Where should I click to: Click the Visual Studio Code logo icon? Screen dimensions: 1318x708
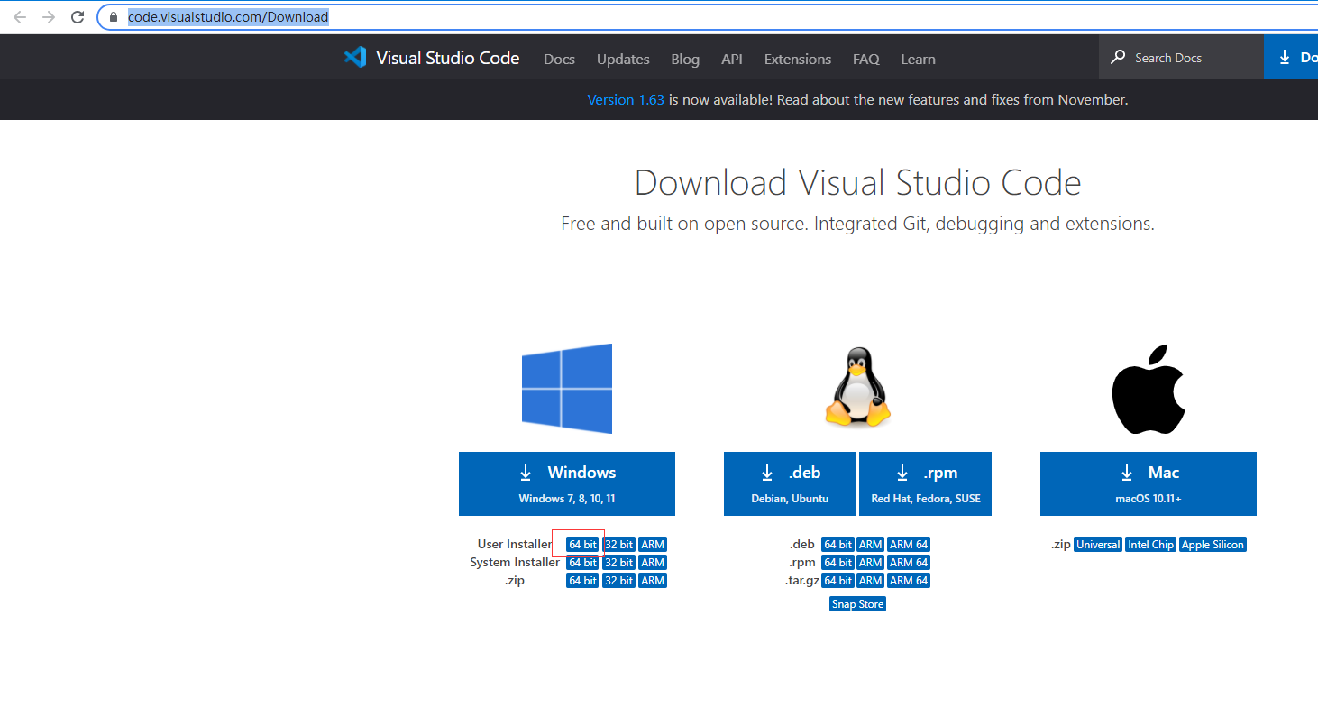(x=355, y=58)
